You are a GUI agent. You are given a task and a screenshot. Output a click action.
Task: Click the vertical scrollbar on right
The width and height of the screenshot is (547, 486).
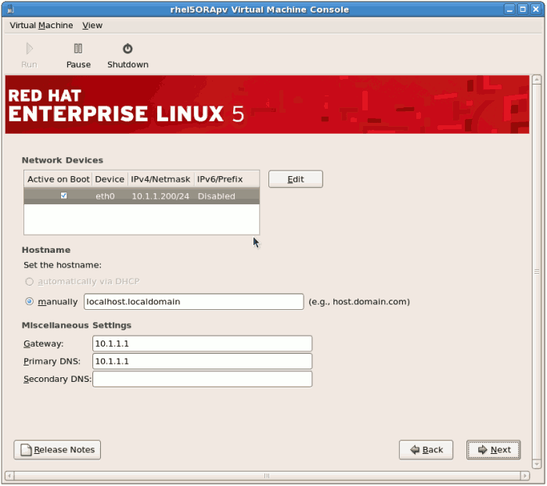[x=536, y=271]
